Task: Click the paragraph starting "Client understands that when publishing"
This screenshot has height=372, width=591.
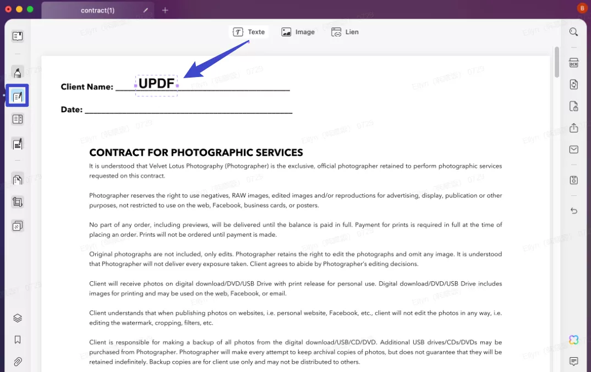Action: point(295,318)
